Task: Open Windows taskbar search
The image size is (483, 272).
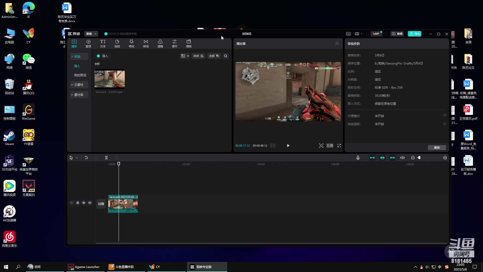Action: pos(18,267)
